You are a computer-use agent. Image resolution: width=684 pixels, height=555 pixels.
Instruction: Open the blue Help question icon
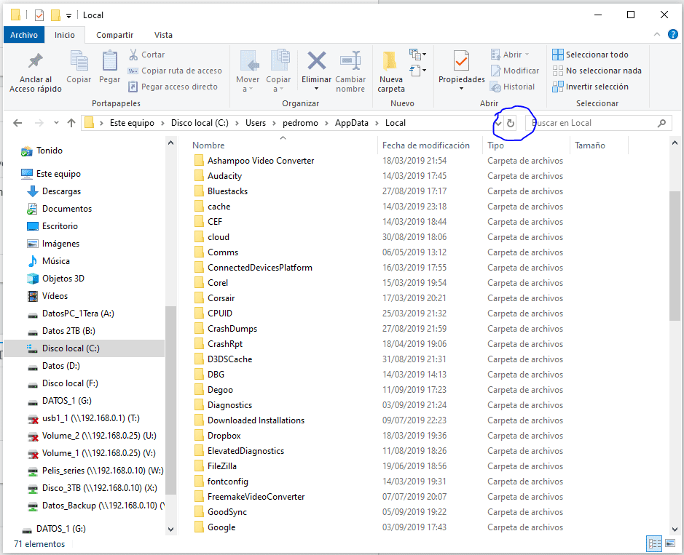coord(672,34)
